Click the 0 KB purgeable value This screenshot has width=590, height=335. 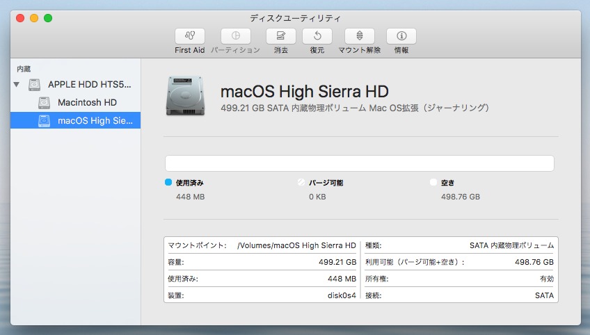click(317, 197)
